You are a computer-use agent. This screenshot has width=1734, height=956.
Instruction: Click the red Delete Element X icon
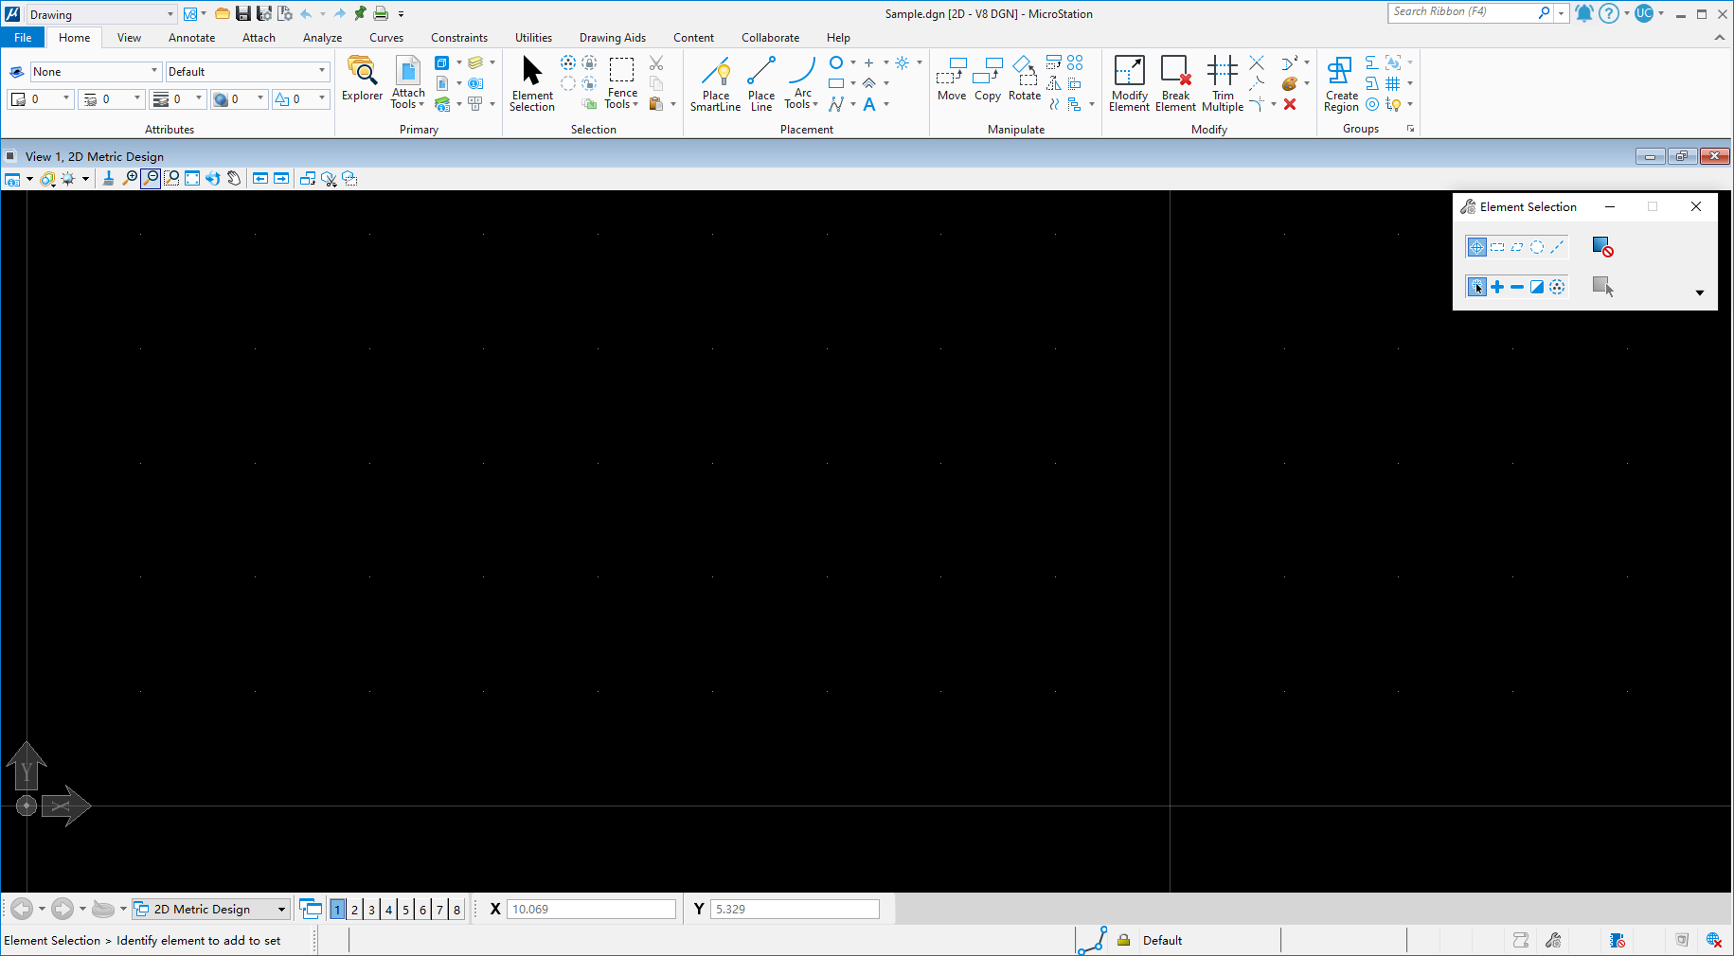tap(1290, 104)
